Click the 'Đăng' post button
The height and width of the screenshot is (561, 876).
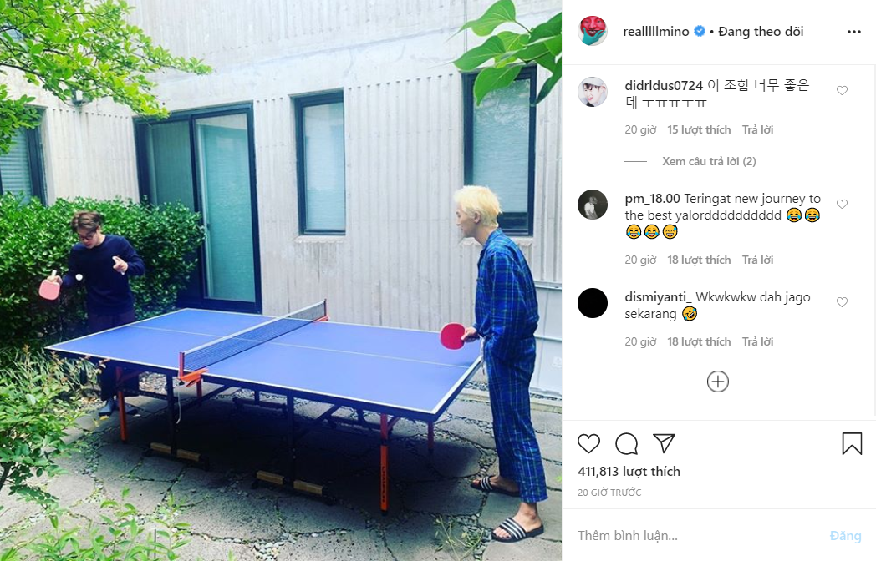(x=845, y=536)
